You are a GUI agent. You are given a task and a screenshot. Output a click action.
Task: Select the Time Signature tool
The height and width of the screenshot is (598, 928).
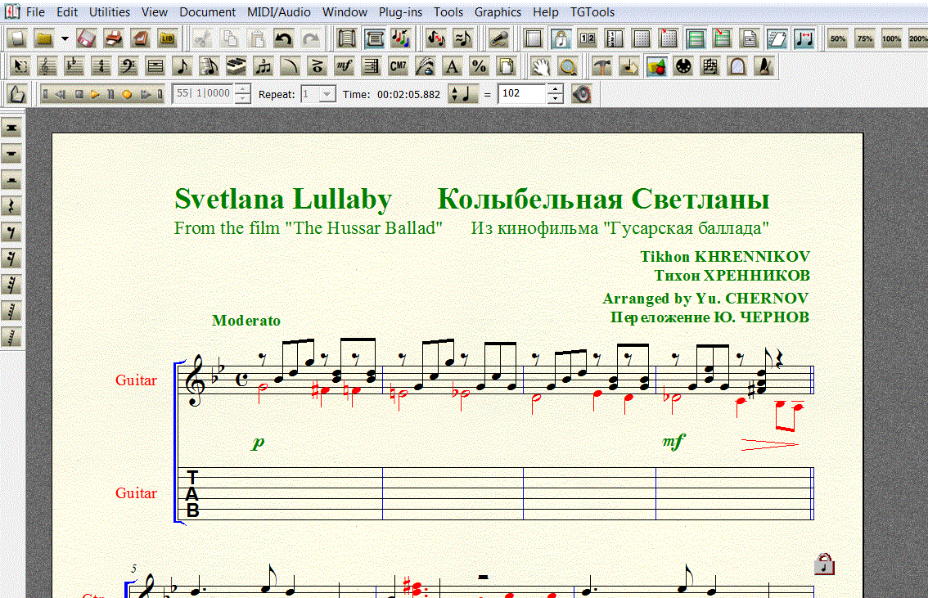pos(101,67)
